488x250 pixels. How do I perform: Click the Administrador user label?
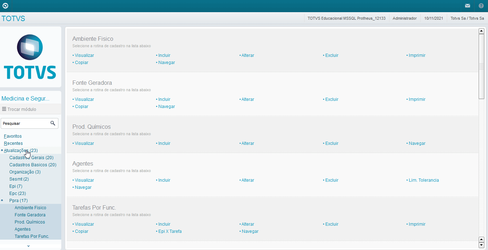[405, 18]
